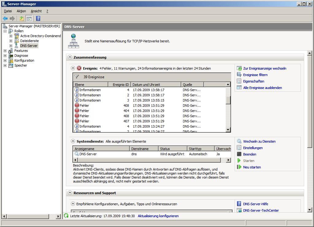
Task: Click the Konfiguration node icon
Action: (x=11, y=60)
